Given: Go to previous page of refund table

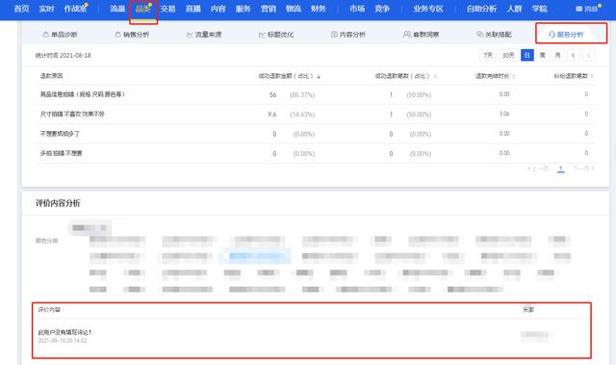Looking at the screenshot, I should (538, 169).
